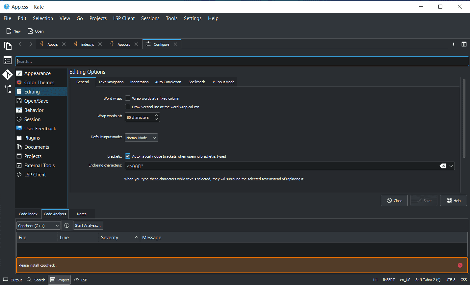
Task: Switch to the Code Index tab
Action: [28, 214]
